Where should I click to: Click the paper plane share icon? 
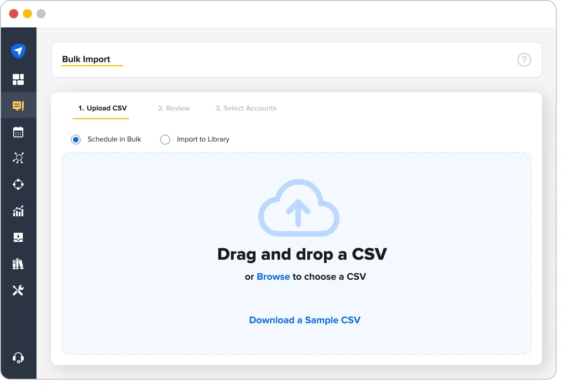[x=18, y=51]
